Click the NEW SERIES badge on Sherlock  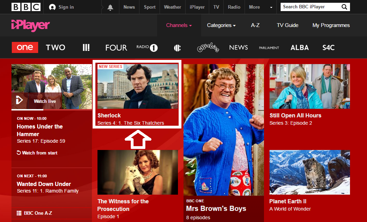[110, 66]
